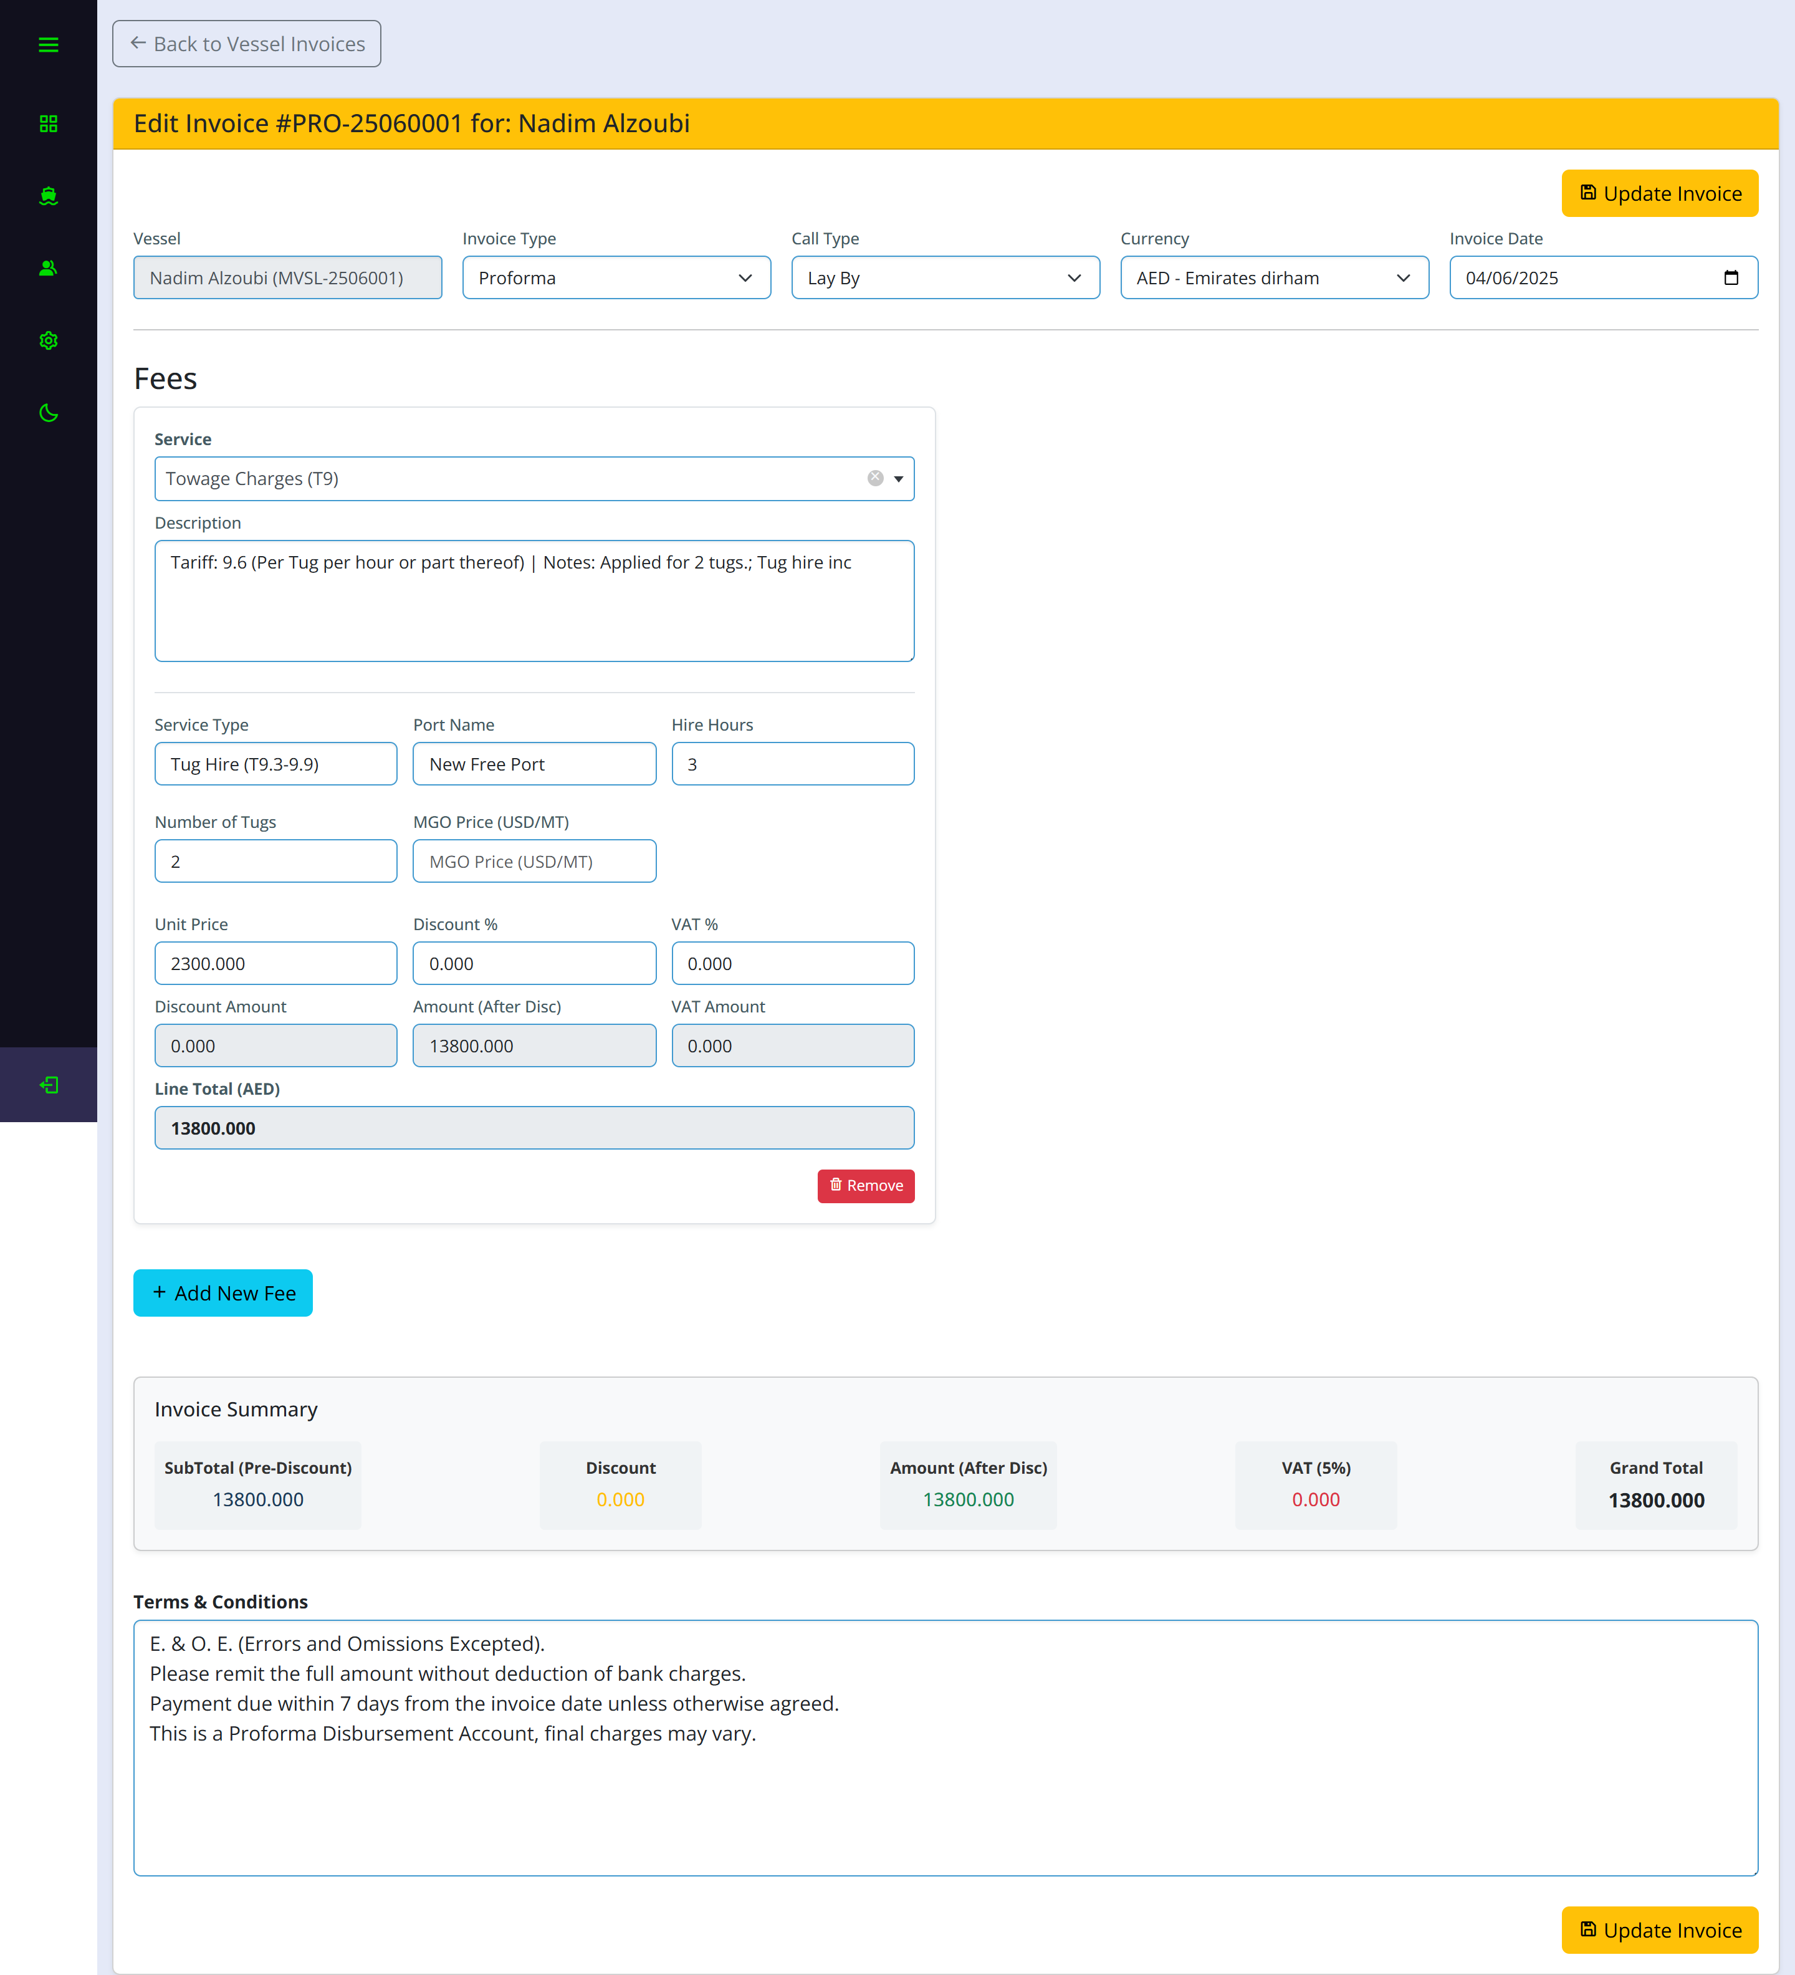Expand the Invoice Type dropdown
This screenshot has height=1975, width=1795.
pyautogui.click(x=616, y=278)
